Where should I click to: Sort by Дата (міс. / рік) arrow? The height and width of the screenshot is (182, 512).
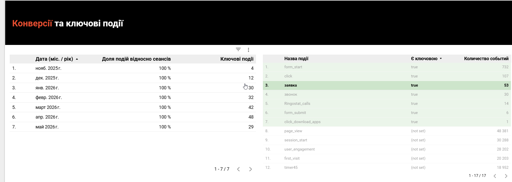[x=77, y=59]
